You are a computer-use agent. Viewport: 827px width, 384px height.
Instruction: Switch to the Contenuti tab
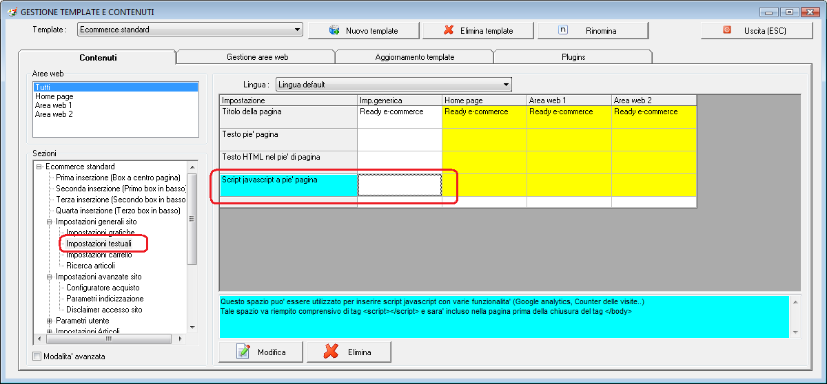tap(98, 57)
